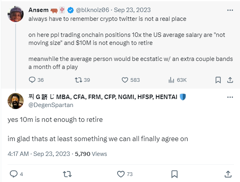This screenshot has width=240, height=182.
Task: Open more options on DegenSpartan's reply
Action: point(230,97)
